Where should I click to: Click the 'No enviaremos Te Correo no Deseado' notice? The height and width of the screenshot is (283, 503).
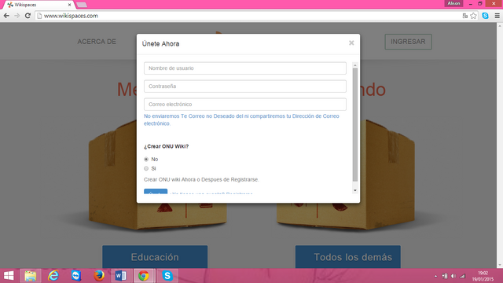pos(241,119)
